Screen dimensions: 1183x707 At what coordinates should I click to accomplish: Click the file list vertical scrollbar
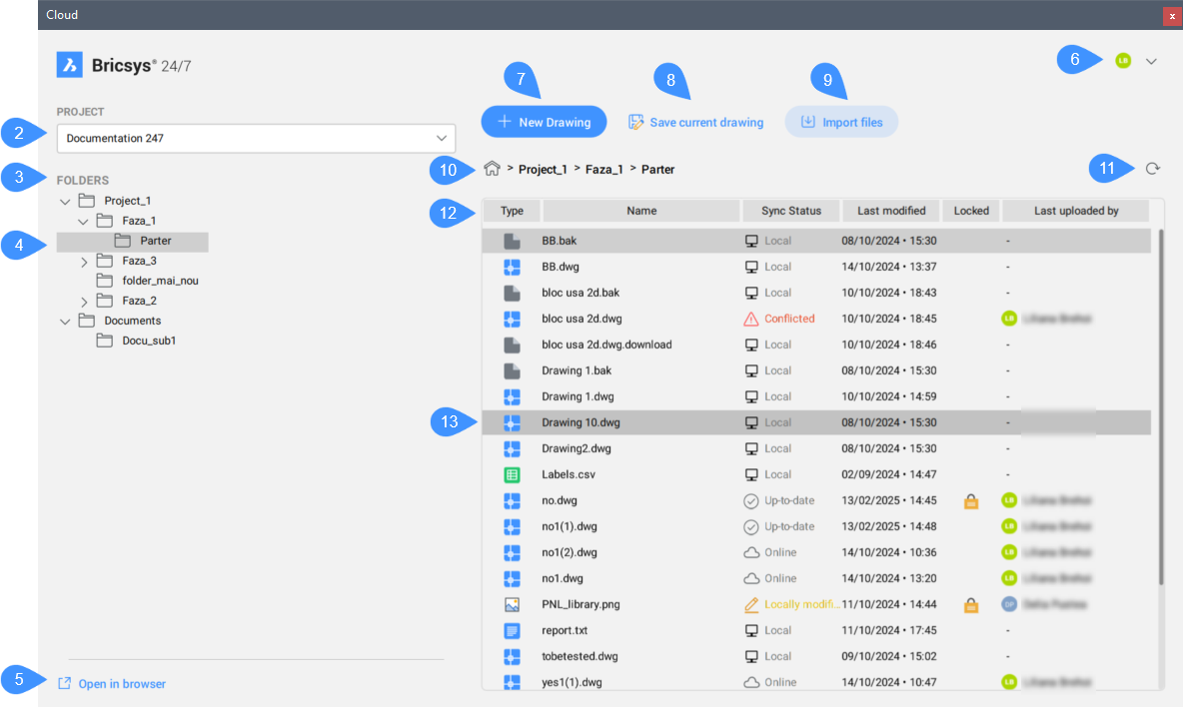(1159, 409)
